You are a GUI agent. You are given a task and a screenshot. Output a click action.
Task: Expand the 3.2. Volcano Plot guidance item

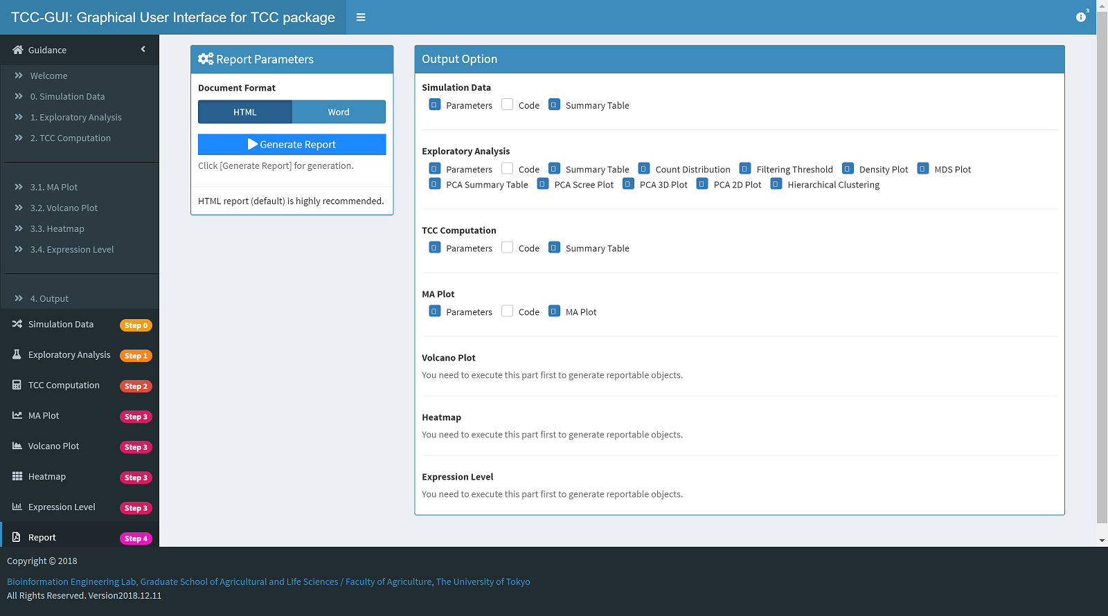tap(64, 208)
